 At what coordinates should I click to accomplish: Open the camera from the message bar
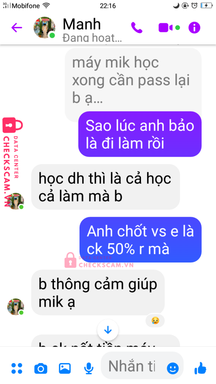point(40,369)
